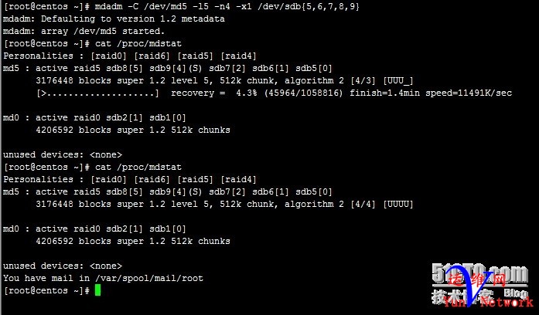Click the [UUU_] status indicator
539x315 pixels.
[x=398, y=80]
